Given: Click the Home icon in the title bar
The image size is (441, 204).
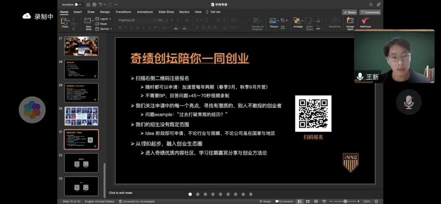Looking at the screenshot, I should click(x=88, y=4).
